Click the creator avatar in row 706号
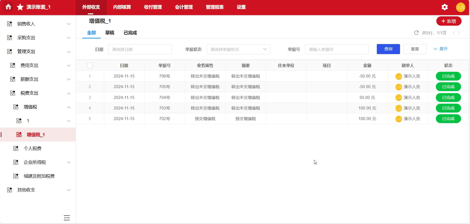 (x=399, y=76)
